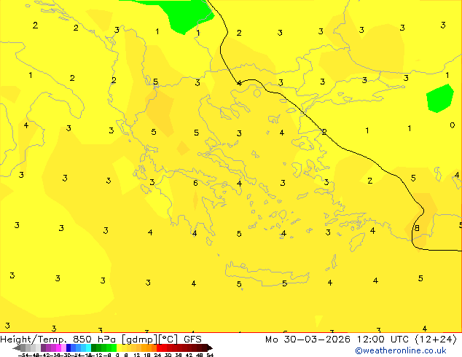Viewport: 462px width, 357px height.
Task: Click the temperature value 8 near the contour line
Action: pyautogui.click(x=417, y=228)
